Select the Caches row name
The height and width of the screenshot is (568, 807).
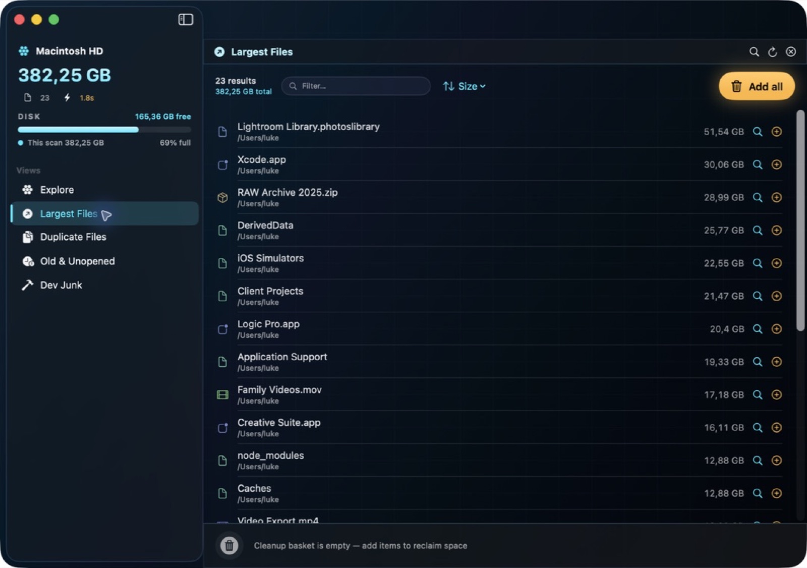click(x=254, y=488)
